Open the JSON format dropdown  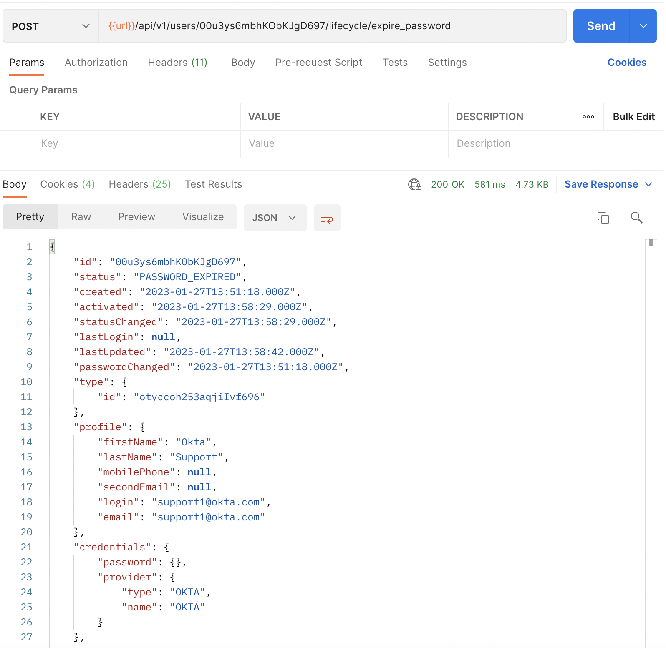275,218
